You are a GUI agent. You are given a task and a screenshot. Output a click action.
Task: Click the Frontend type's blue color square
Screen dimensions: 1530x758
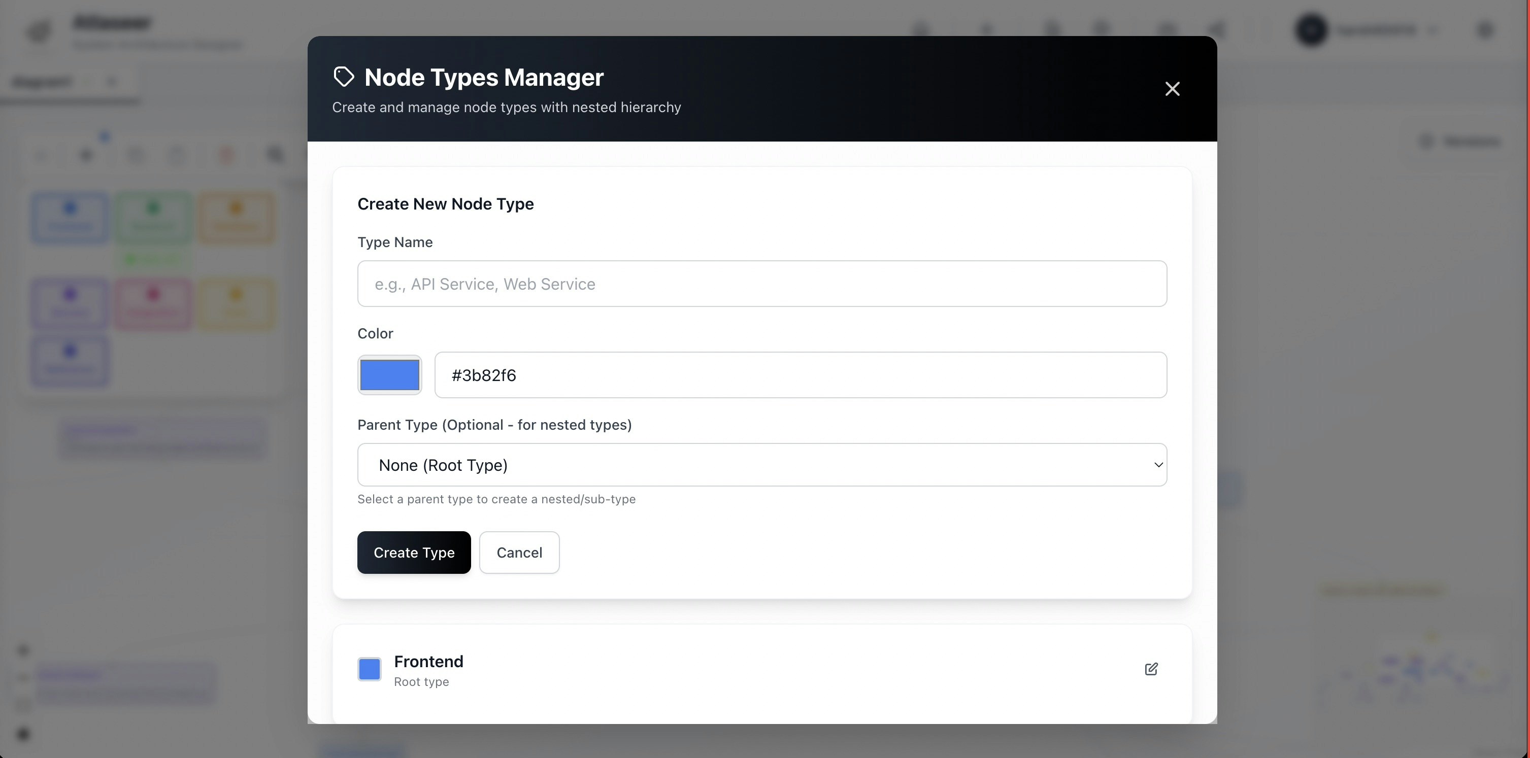[x=370, y=669]
